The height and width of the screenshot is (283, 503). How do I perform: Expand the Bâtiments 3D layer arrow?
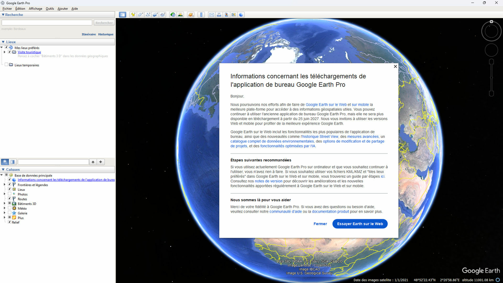[5, 203]
